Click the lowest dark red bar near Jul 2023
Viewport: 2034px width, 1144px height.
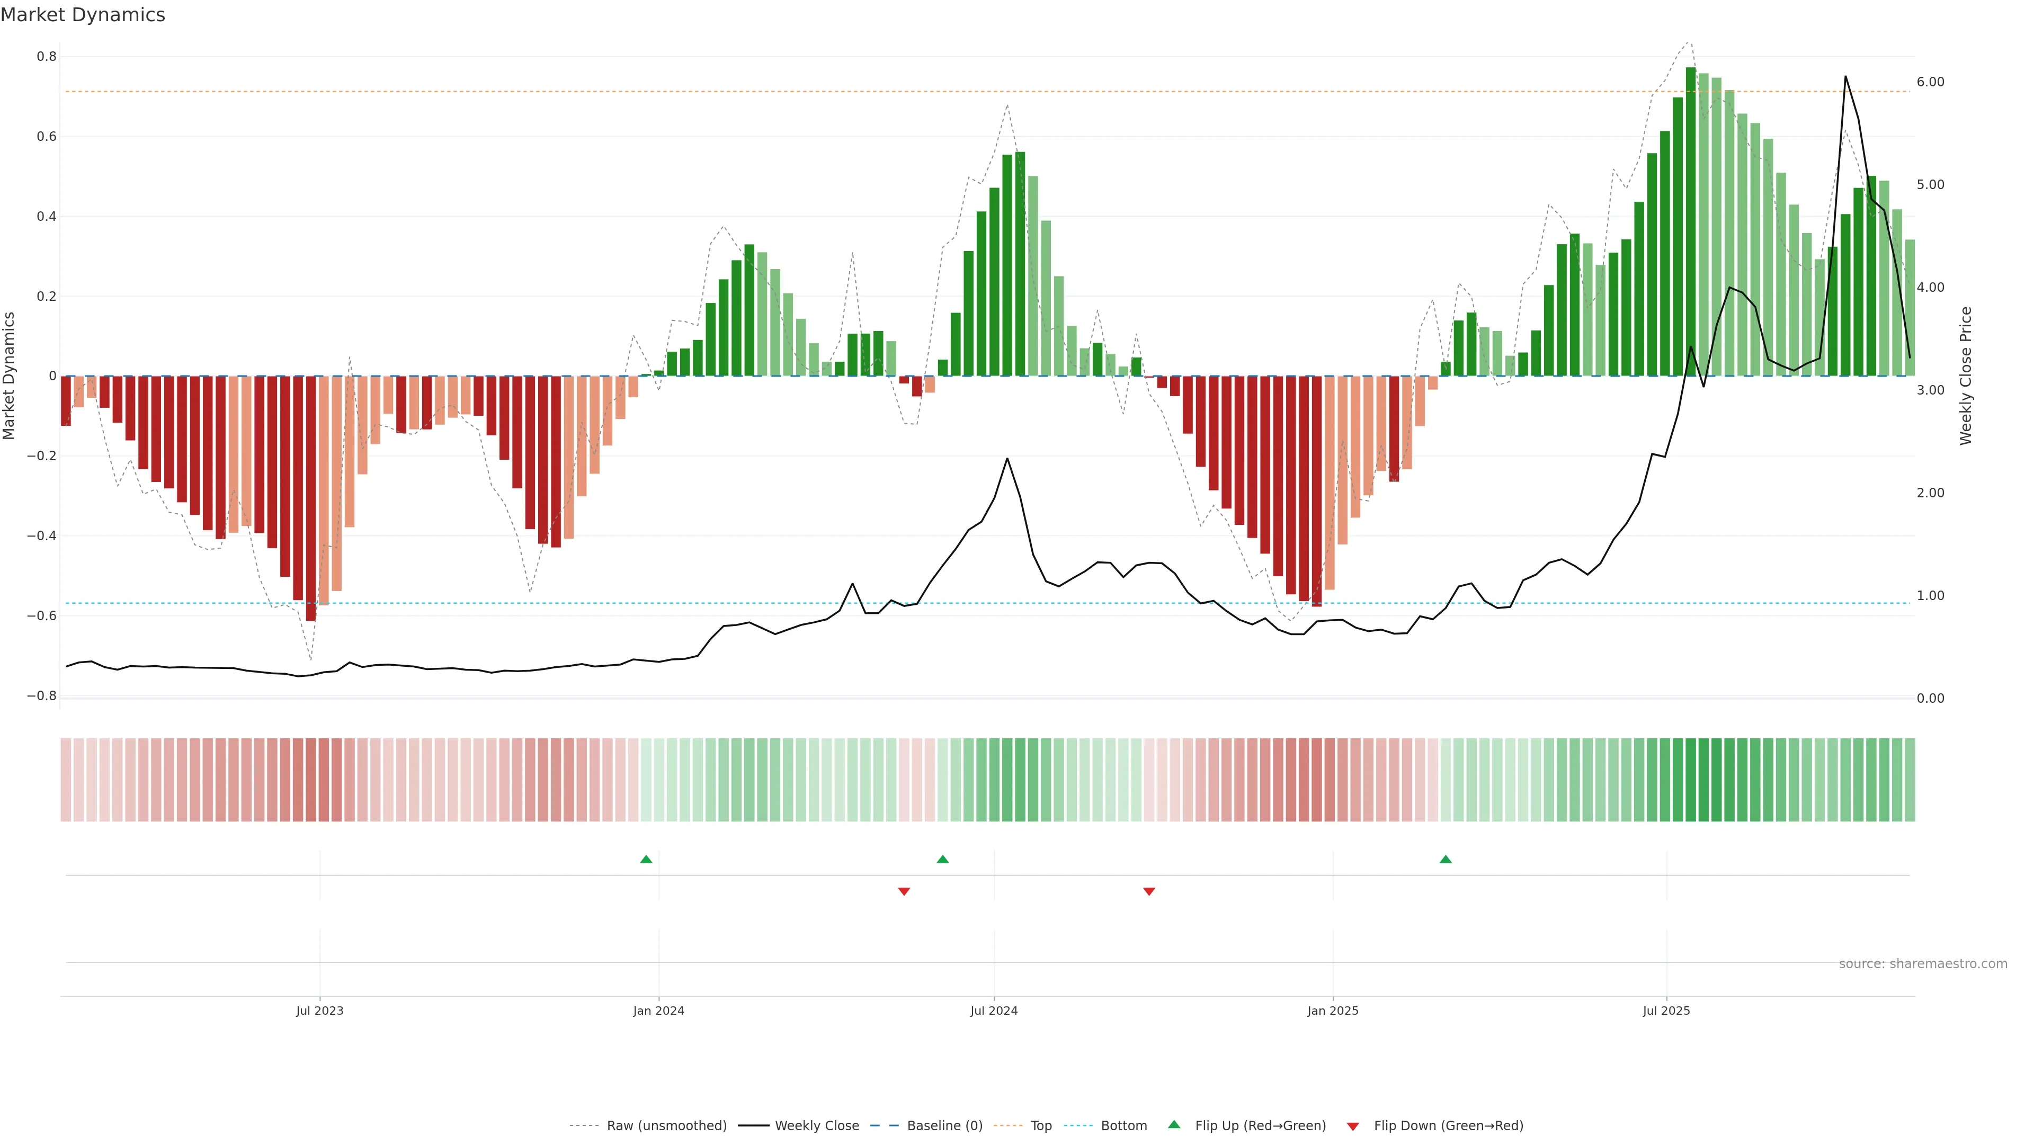pyautogui.click(x=310, y=497)
